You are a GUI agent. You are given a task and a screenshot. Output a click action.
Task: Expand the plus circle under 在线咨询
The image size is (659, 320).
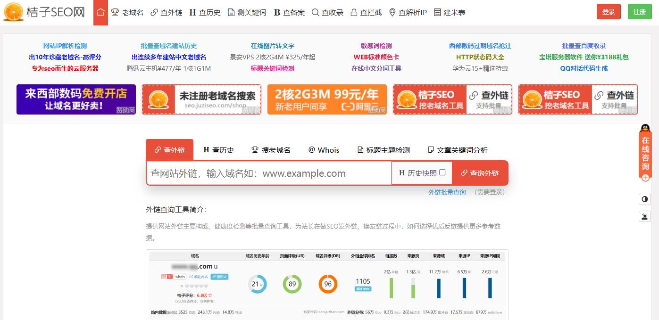coord(644,178)
